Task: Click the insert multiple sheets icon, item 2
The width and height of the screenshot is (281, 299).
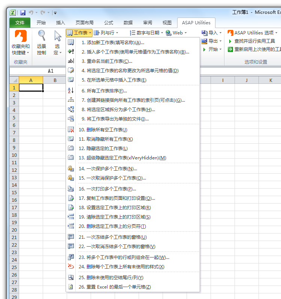Action: [71, 52]
